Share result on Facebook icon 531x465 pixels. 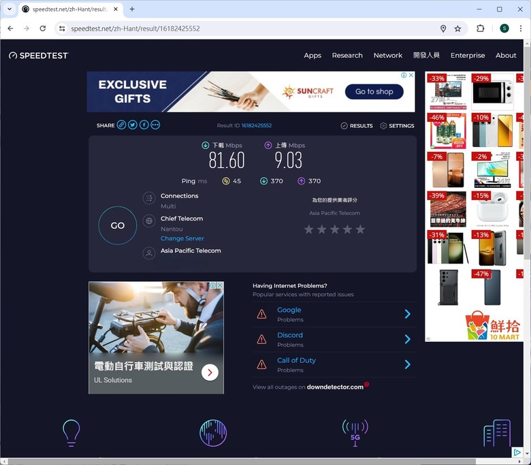click(144, 125)
